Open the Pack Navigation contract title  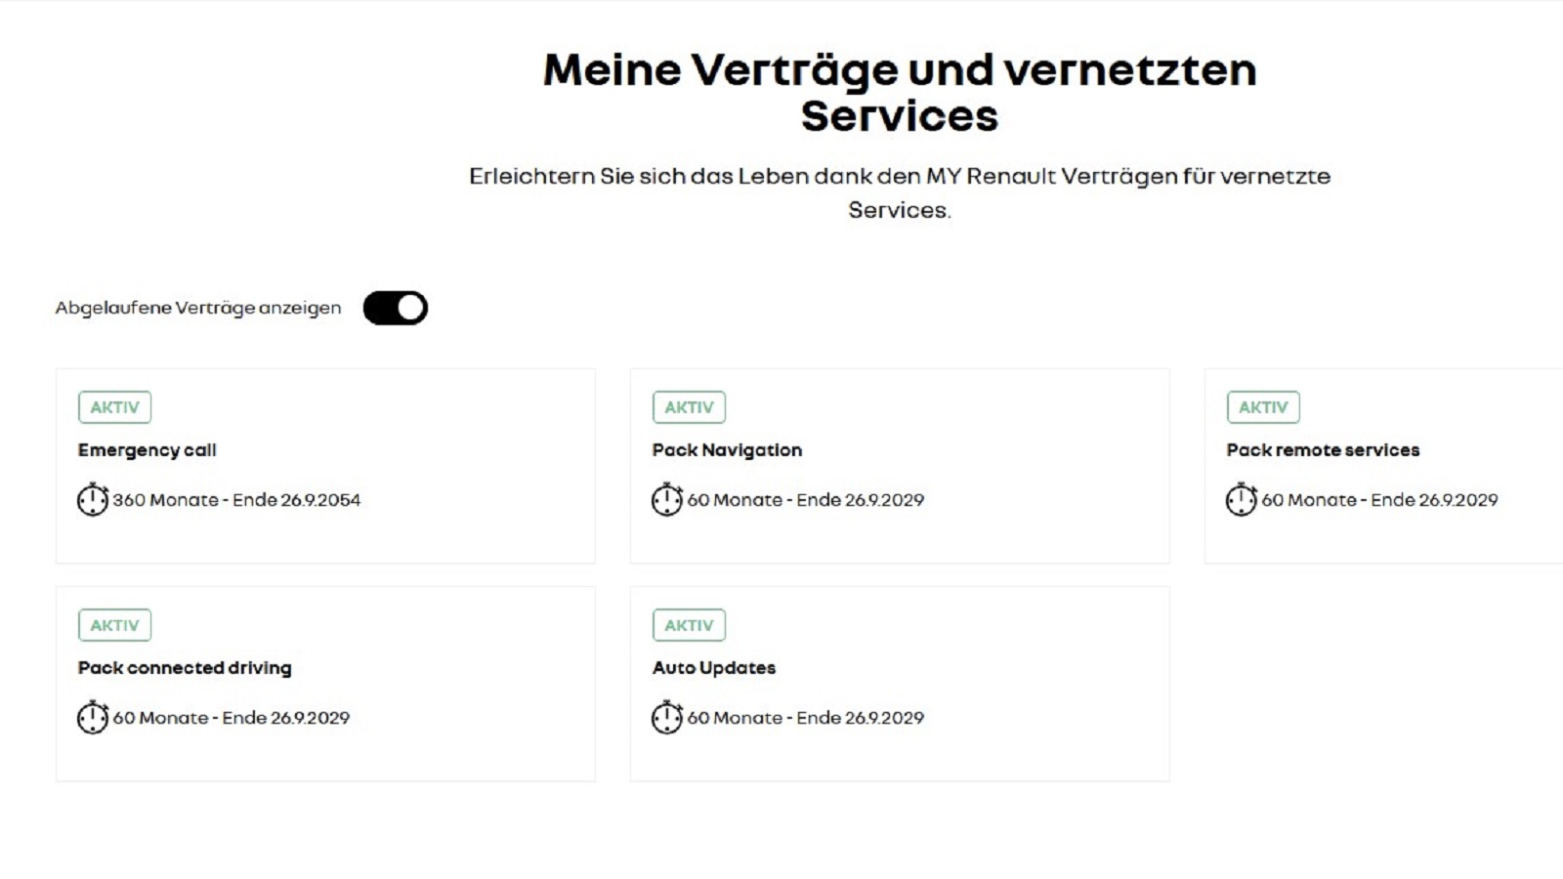(x=728, y=450)
